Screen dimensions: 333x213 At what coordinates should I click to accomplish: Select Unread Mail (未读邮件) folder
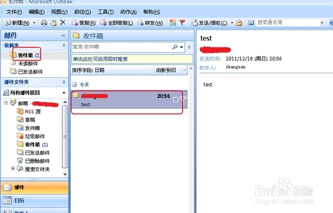click(x=24, y=63)
